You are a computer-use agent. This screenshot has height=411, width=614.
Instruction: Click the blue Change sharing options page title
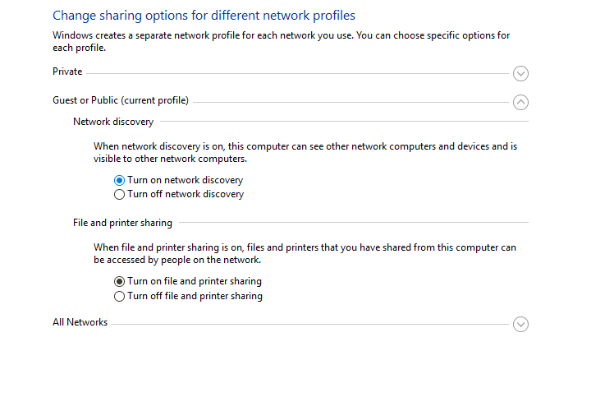[204, 16]
